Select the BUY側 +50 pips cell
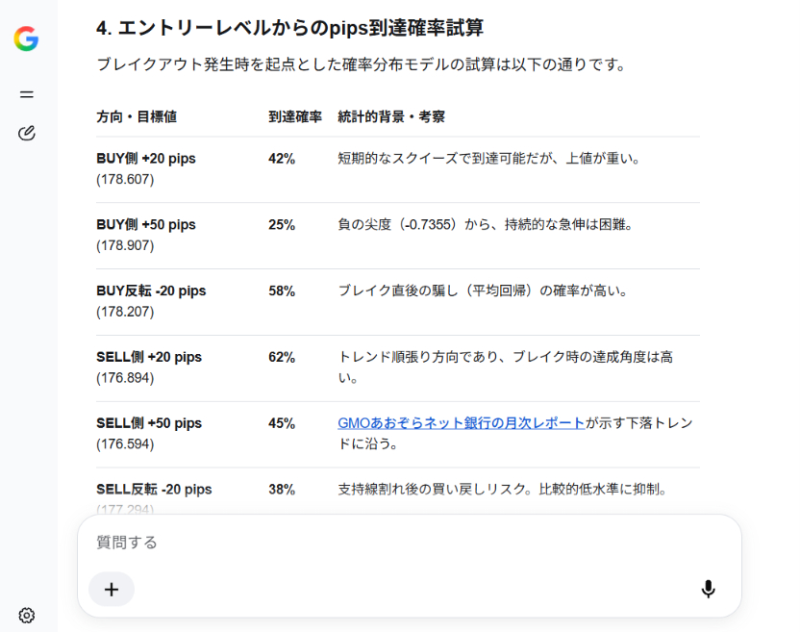Viewport: 800px width, 632px height. 146,225
